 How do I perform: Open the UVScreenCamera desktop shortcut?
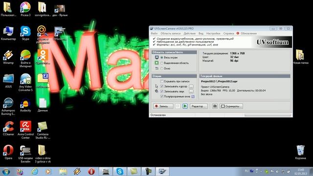pos(60,33)
